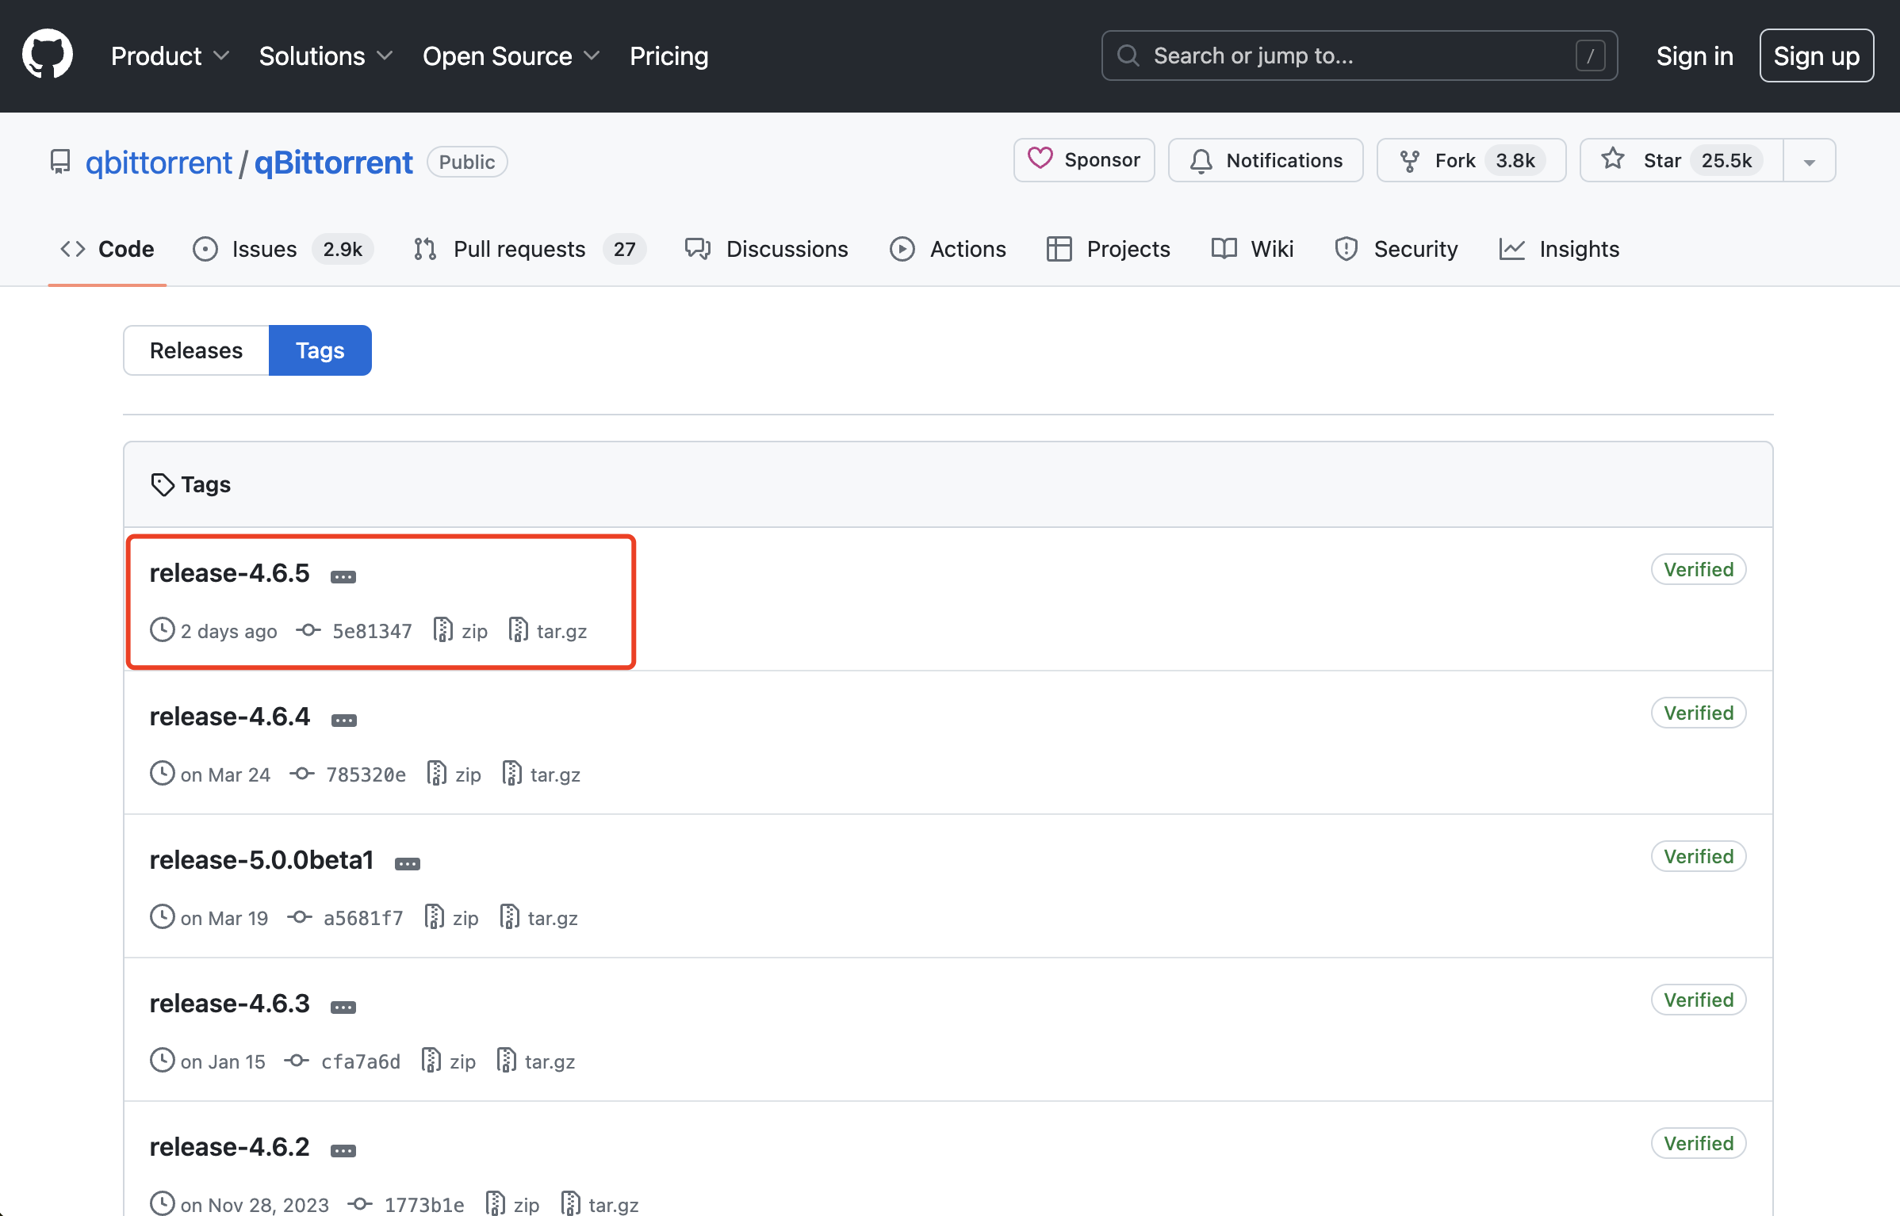The height and width of the screenshot is (1216, 1900).
Task: Click the on Mar 19 timestamp
Action: (224, 918)
